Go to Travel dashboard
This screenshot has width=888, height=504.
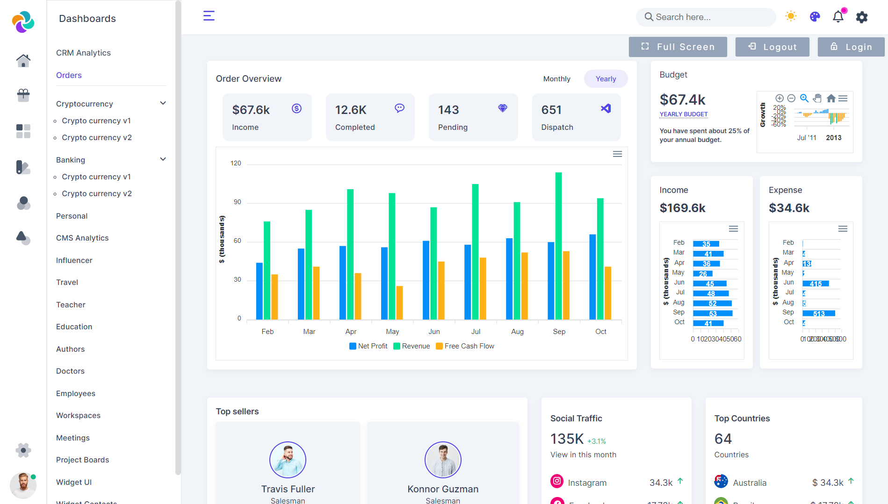click(x=67, y=282)
